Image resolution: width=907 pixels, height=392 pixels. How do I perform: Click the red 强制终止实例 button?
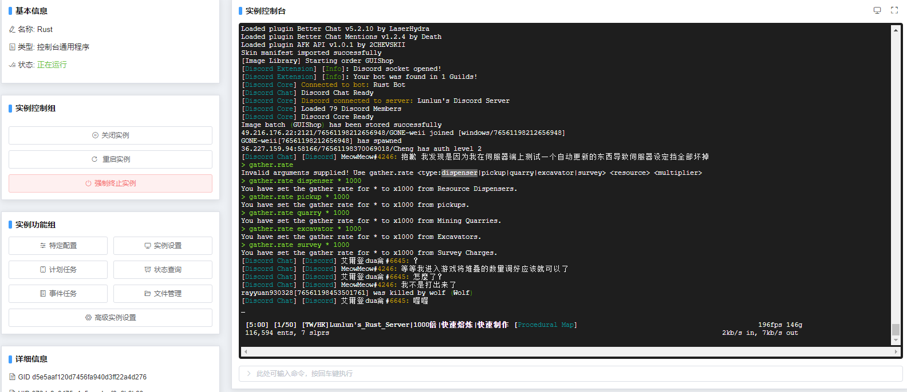click(x=111, y=183)
